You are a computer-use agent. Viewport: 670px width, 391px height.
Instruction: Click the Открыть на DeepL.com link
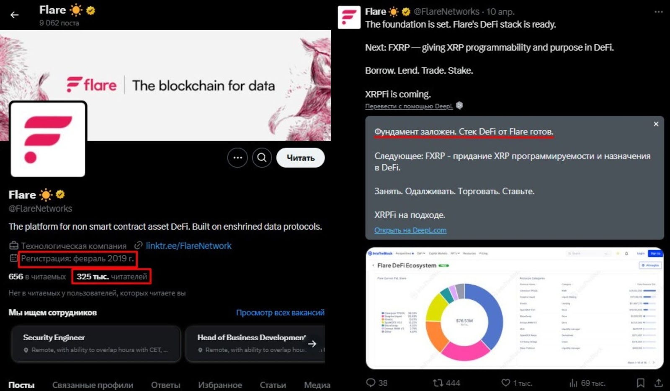pos(410,230)
